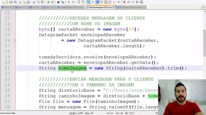This screenshot has width=206, height=115.
Task: Click the Close document toolbar icon
Action: coord(20,2)
